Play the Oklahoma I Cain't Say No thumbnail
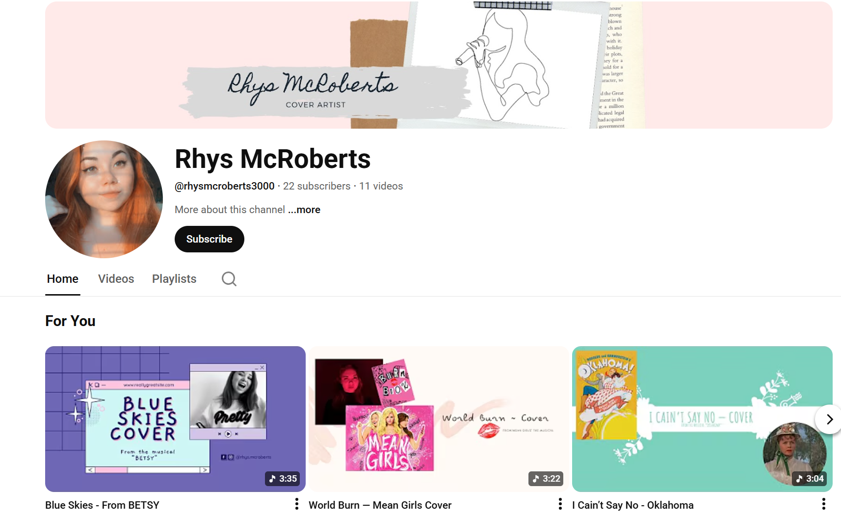 [x=702, y=419]
